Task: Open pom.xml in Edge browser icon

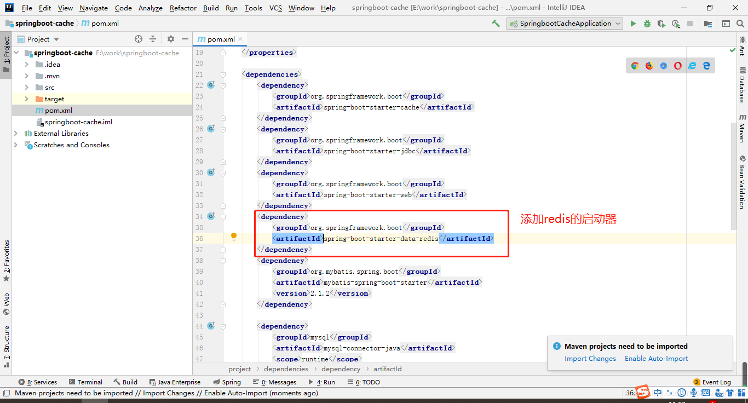Action: point(706,66)
